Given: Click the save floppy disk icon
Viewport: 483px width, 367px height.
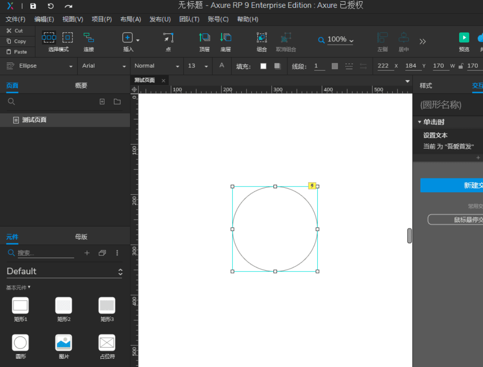Looking at the screenshot, I should [33, 6].
